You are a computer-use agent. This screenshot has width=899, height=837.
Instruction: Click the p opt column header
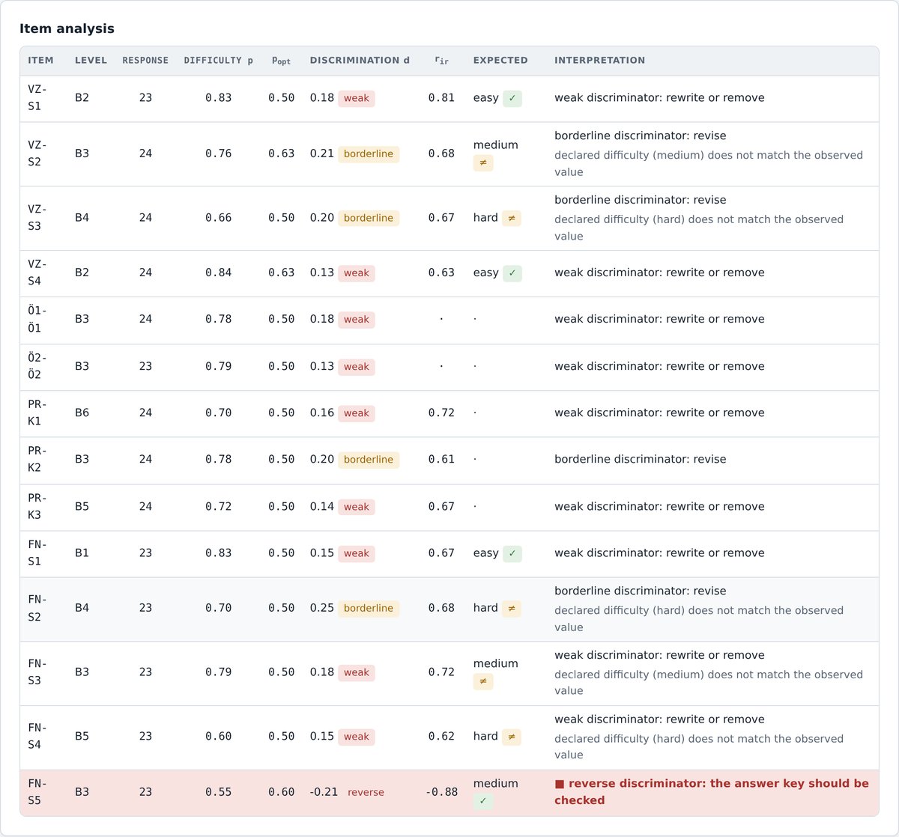pos(282,61)
